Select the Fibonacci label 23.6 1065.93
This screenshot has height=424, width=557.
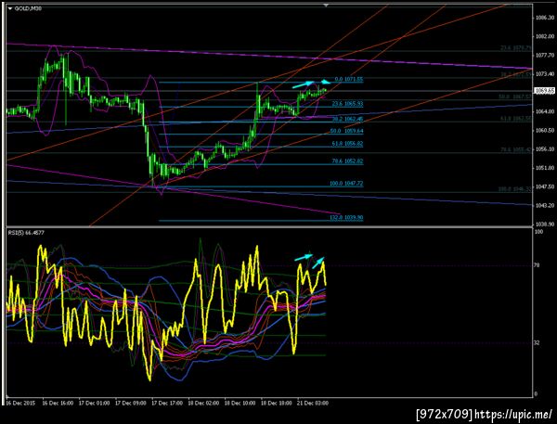347,104
